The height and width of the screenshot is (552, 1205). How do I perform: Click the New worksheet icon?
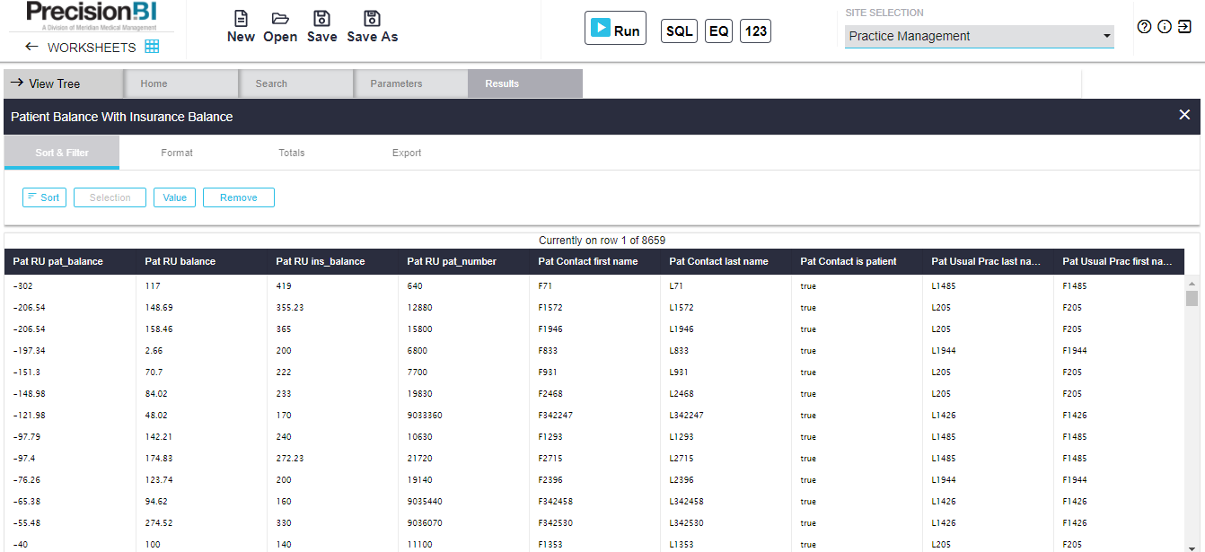[x=241, y=19]
